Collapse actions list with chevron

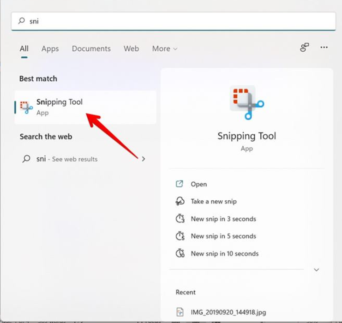point(316,270)
